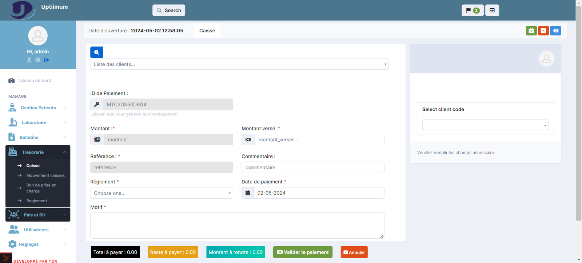Click Valider le paiement button
This screenshot has height=263, width=582.
[303, 252]
